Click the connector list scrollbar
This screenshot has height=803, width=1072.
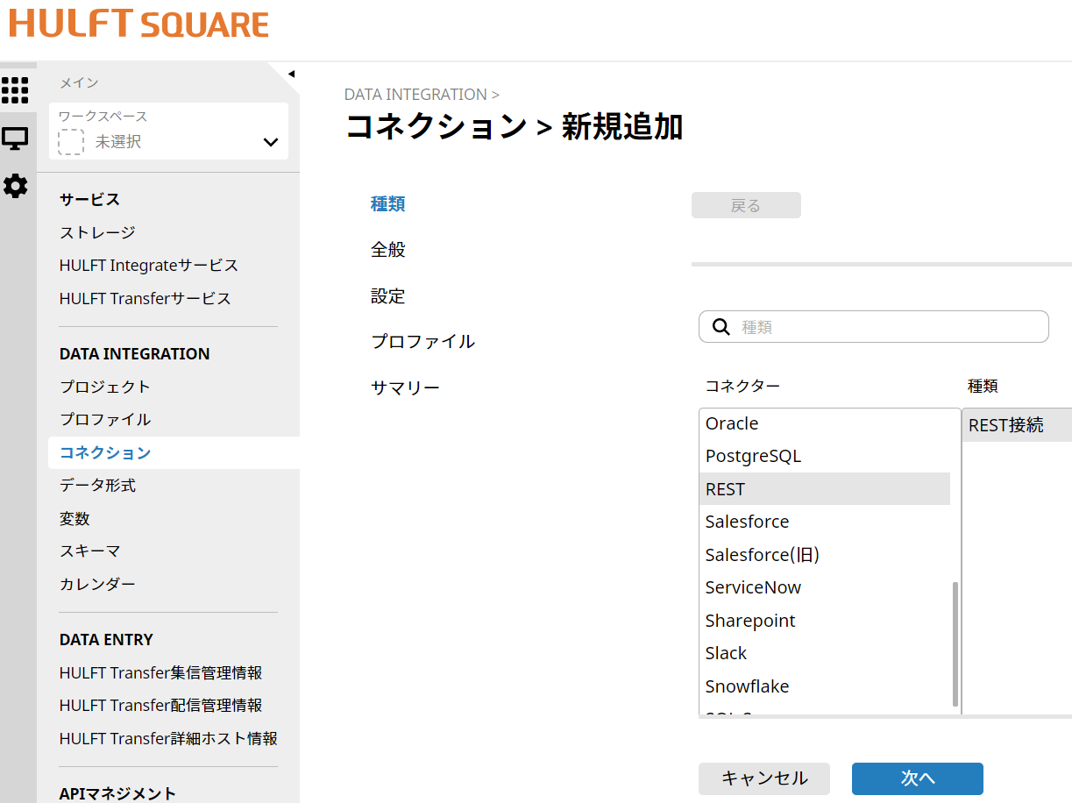coord(955,644)
